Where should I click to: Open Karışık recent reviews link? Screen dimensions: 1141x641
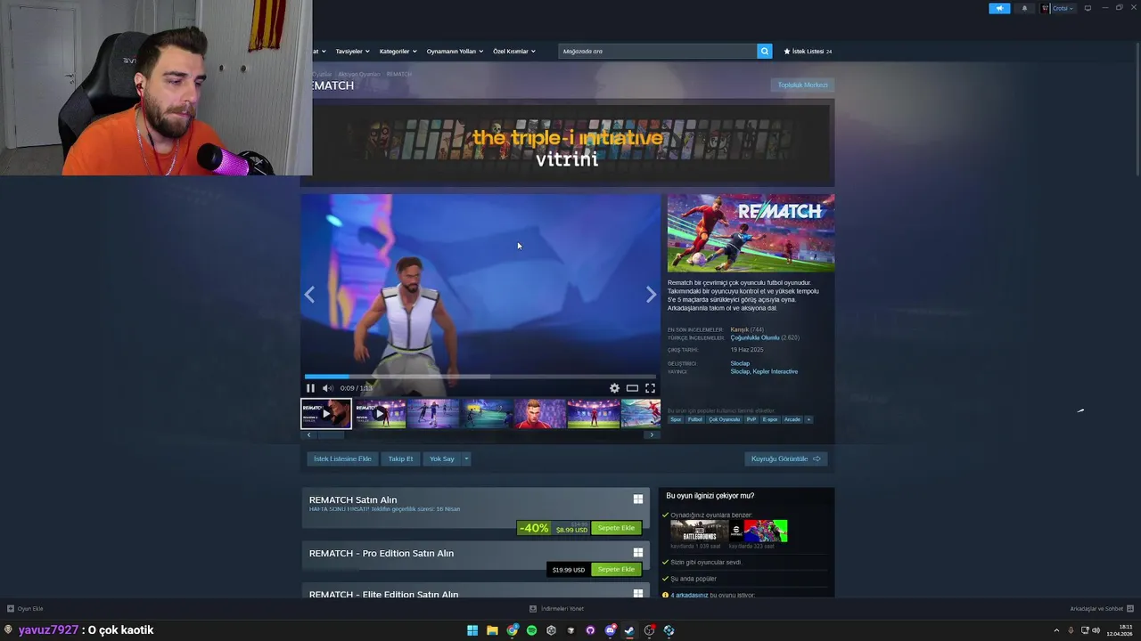[x=740, y=329]
